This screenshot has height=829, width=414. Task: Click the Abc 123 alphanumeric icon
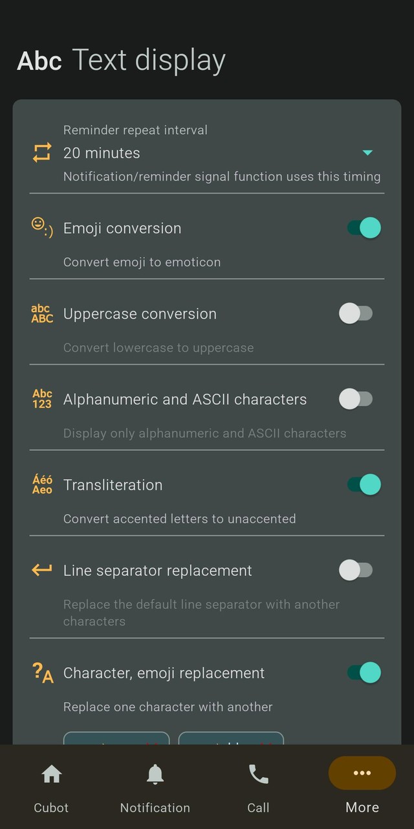42,399
